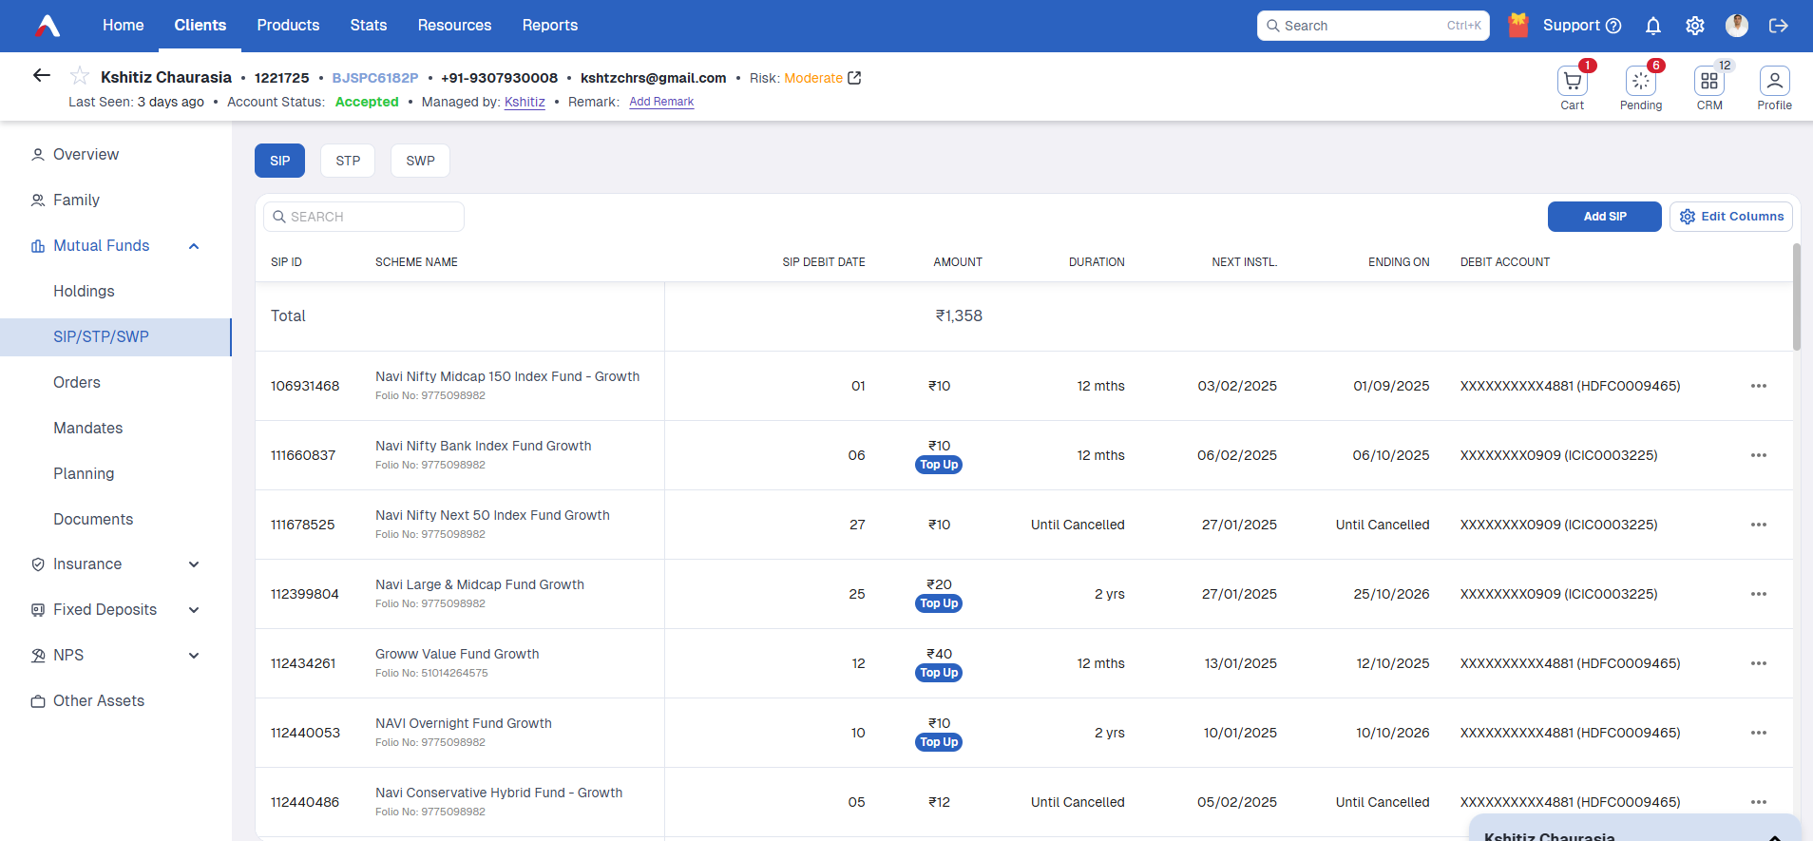The height and width of the screenshot is (841, 1813).
Task: Open the Clients menu
Action: pos(200,26)
